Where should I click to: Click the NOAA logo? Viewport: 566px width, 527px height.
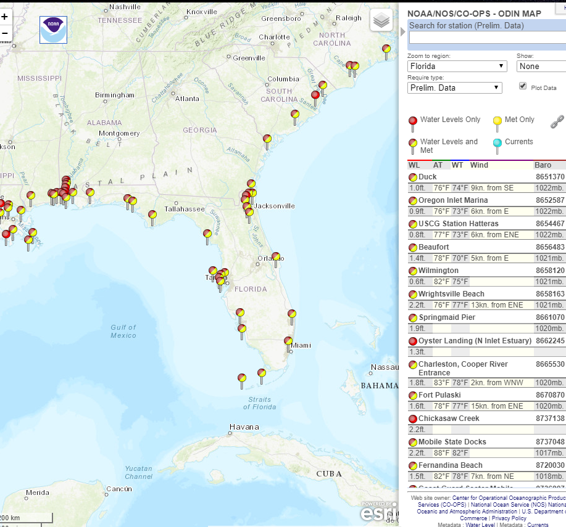coord(53,30)
